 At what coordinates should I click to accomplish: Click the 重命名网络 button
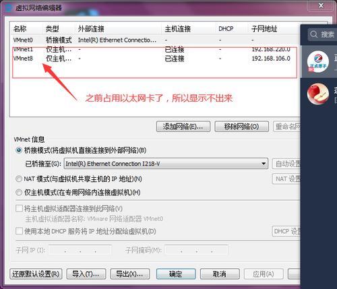point(287,127)
